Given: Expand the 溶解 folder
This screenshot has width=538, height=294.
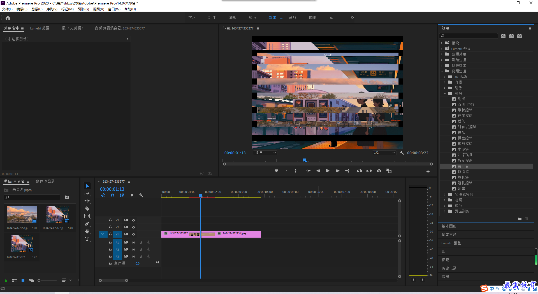Looking at the screenshot, I should tap(445, 200).
